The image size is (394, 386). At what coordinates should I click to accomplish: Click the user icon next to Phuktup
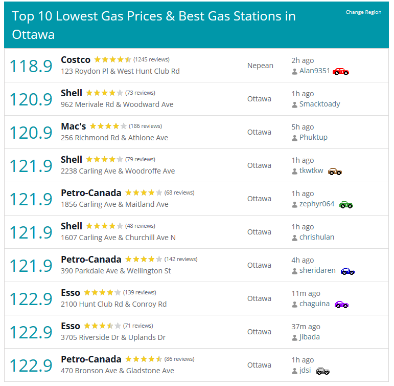[x=294, y=138]
